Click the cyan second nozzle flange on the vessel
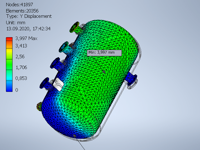This screenshot has height=150, width=200. 63,47
